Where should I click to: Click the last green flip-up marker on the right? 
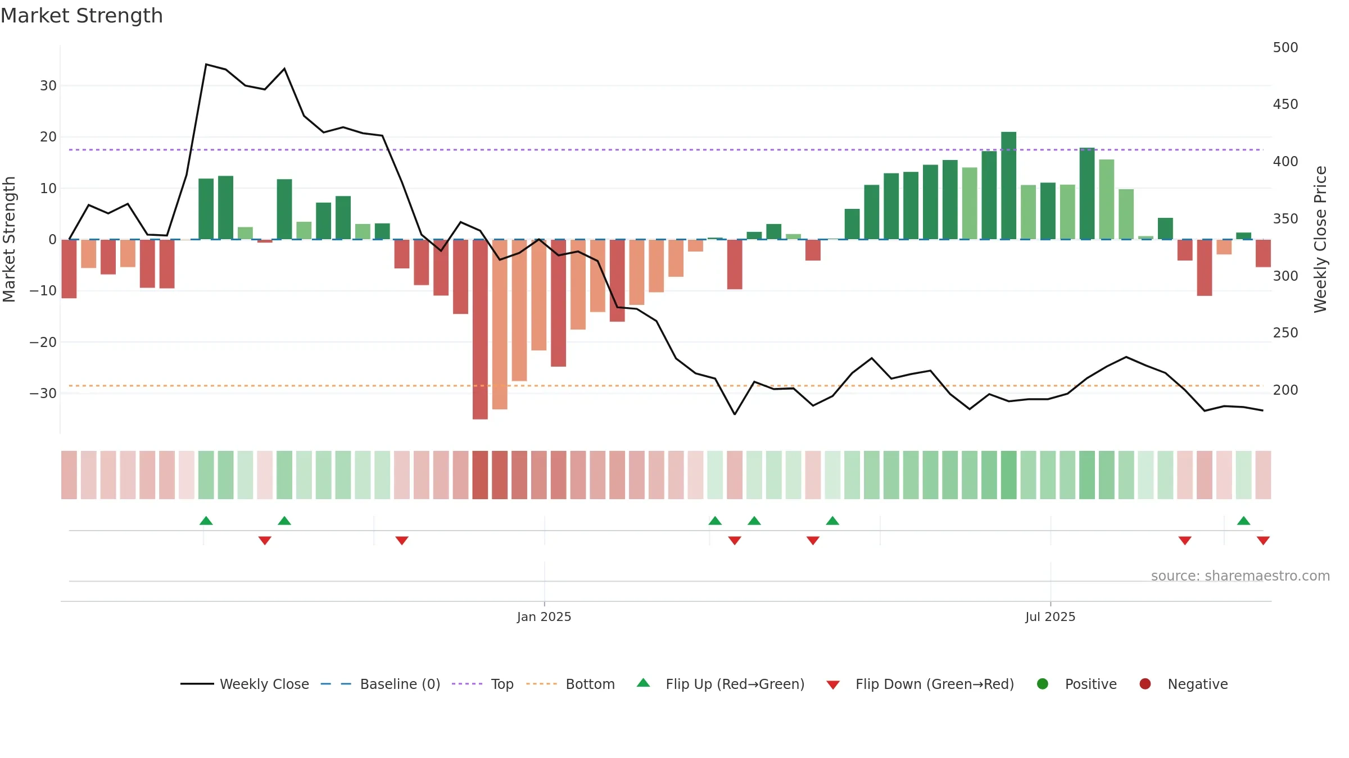(1243, 520)
